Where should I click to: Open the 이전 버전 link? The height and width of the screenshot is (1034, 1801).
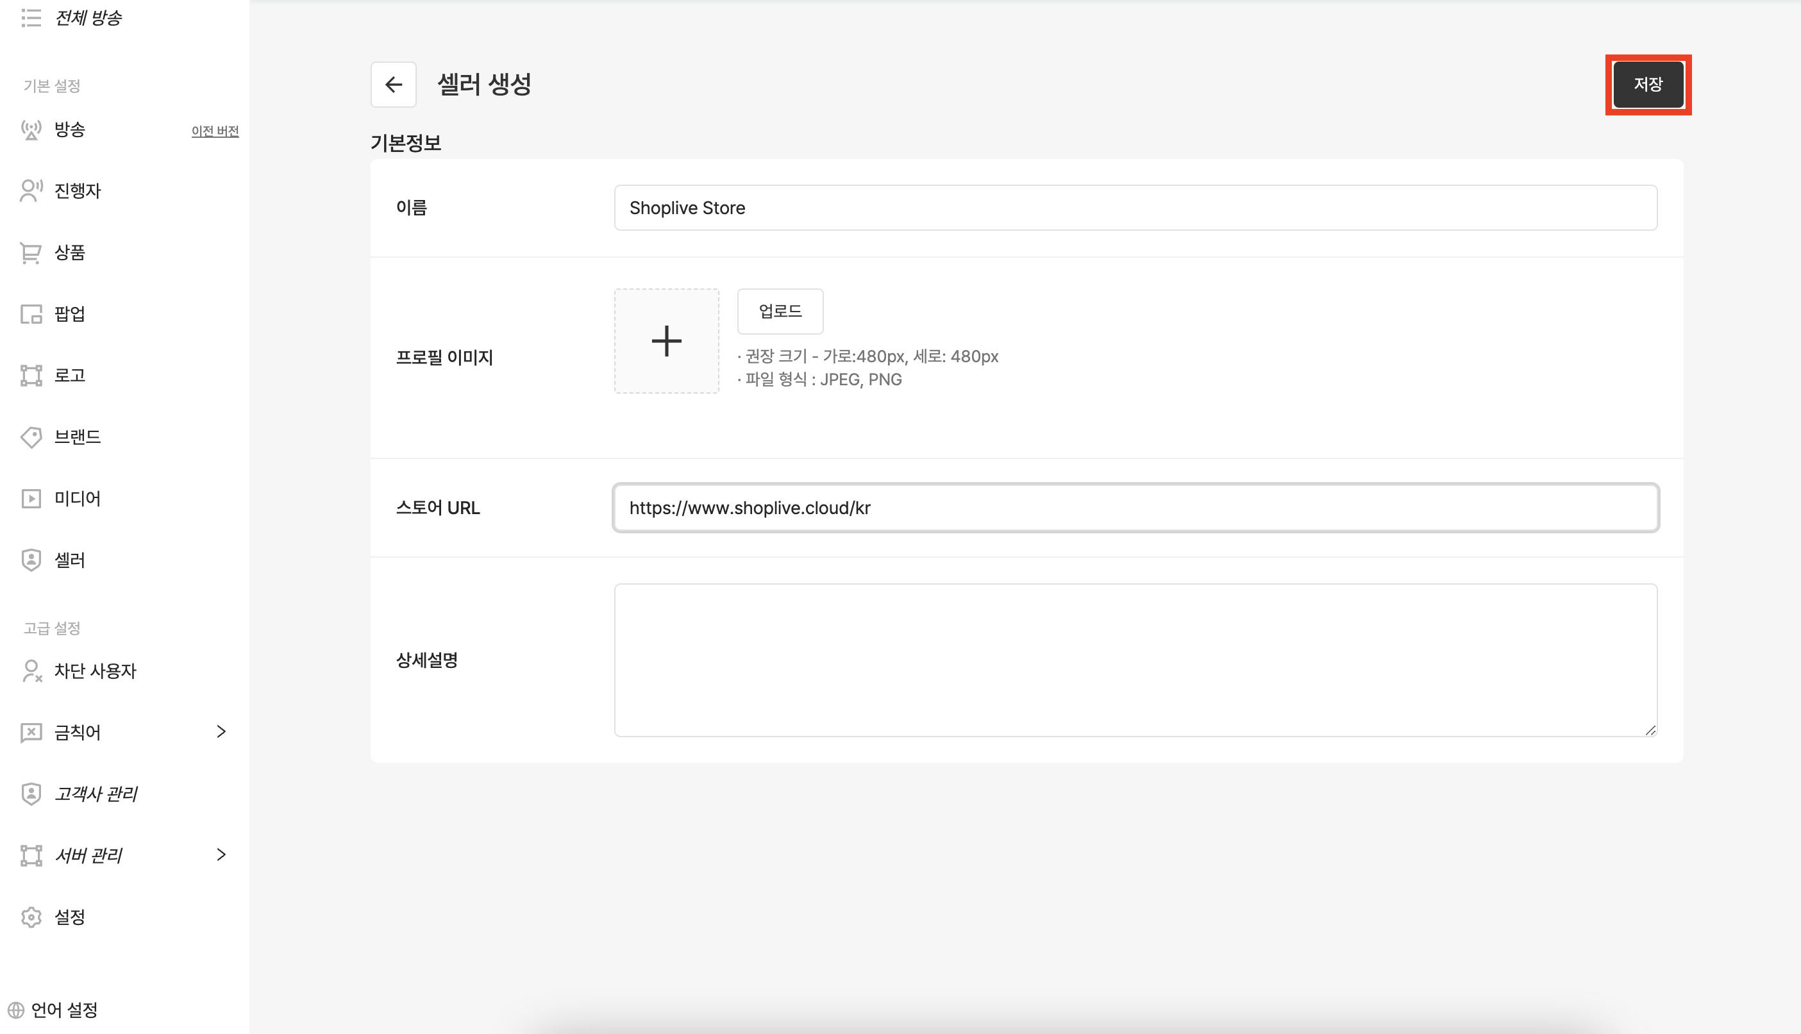coord(215,131)
